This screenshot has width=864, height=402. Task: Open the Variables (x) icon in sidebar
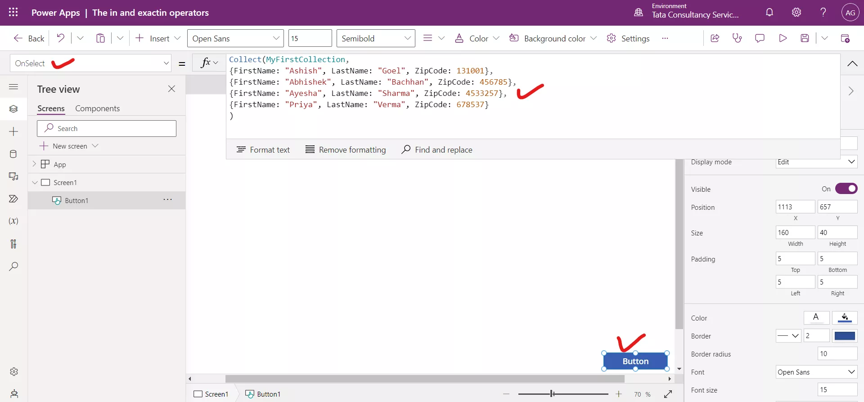pos(13,221)
